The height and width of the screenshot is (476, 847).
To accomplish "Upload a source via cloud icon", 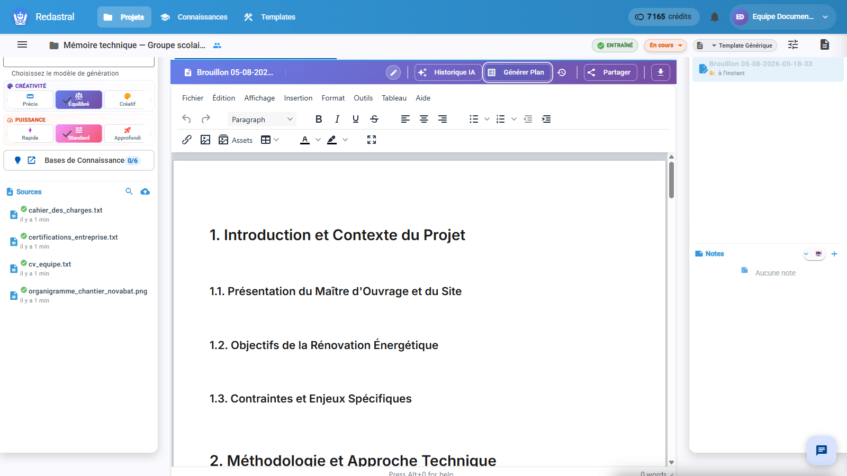I will [x=145, y=191].
